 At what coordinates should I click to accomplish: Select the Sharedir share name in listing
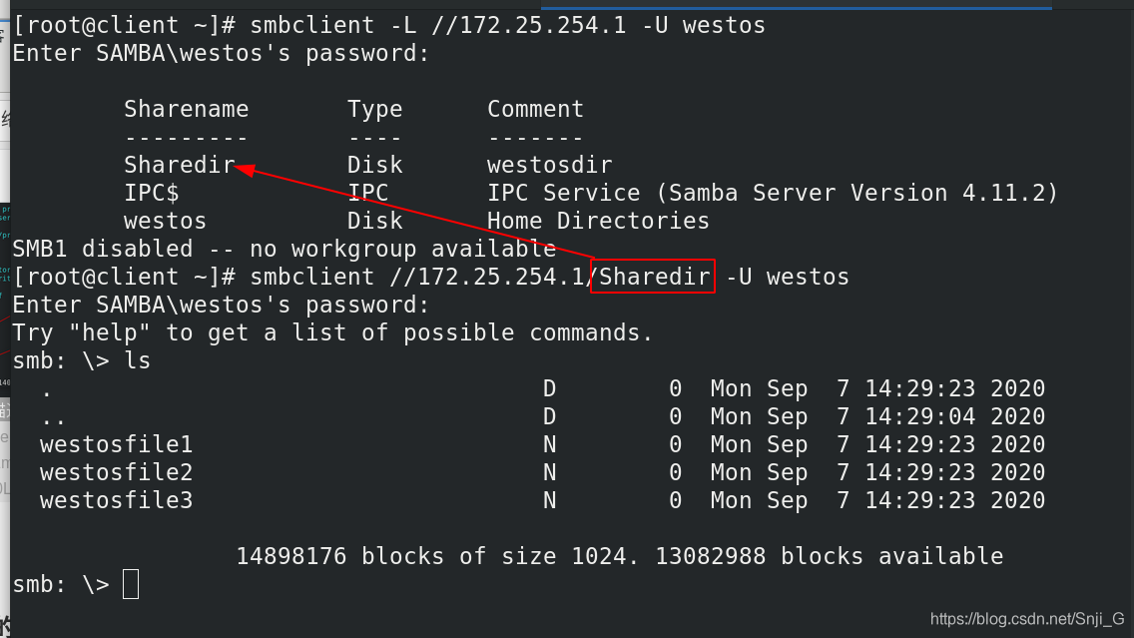coord(180,165)
